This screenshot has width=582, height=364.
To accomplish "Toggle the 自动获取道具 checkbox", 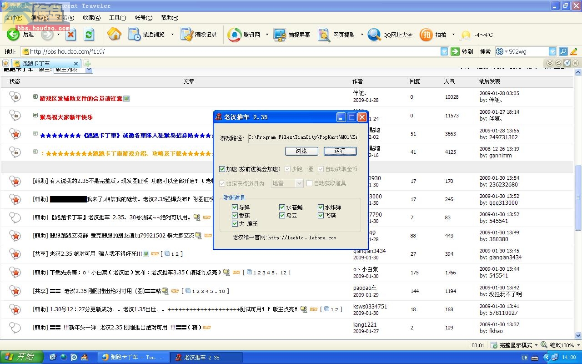I will (309, 183).
